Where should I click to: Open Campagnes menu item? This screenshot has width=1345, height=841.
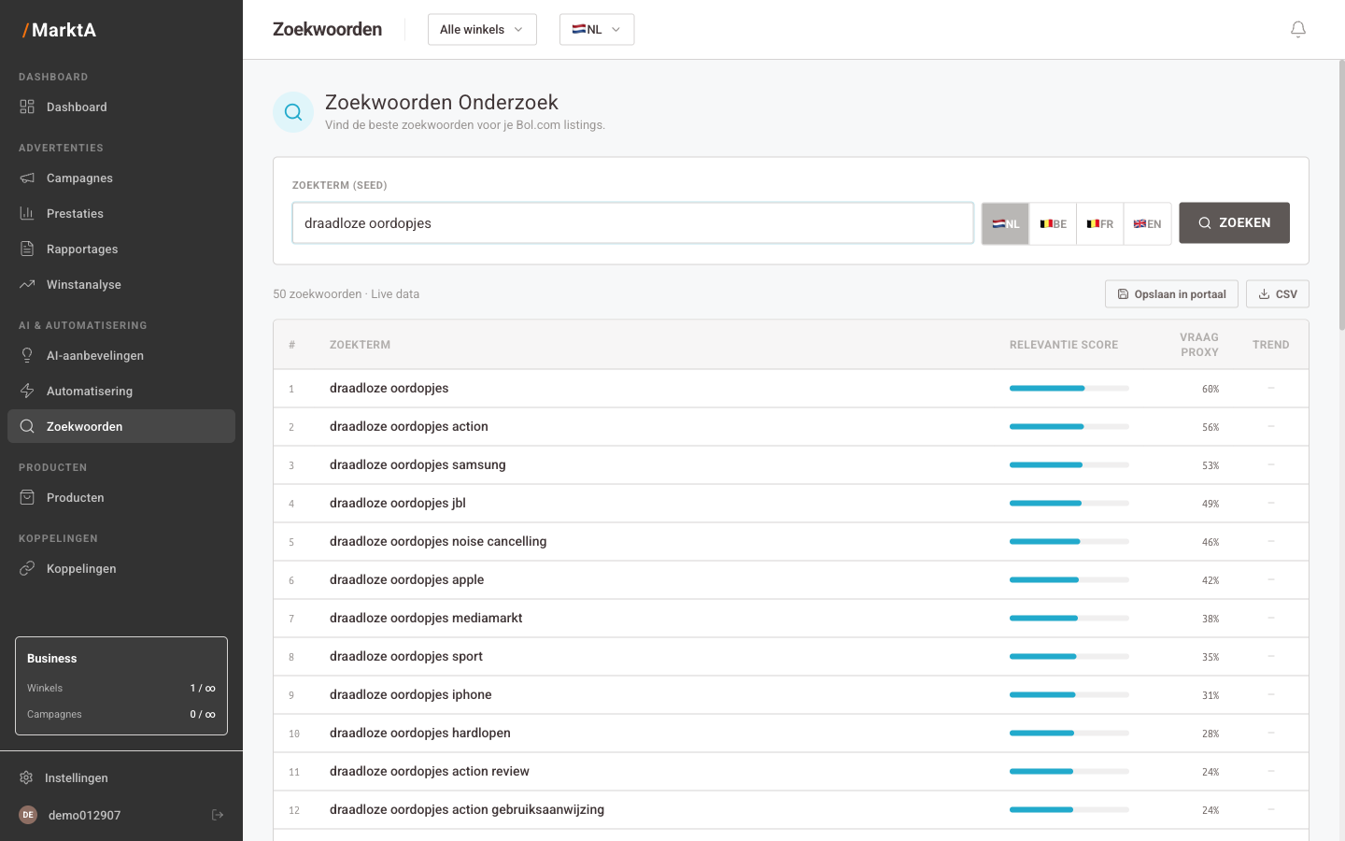click(x=121, y=178)
